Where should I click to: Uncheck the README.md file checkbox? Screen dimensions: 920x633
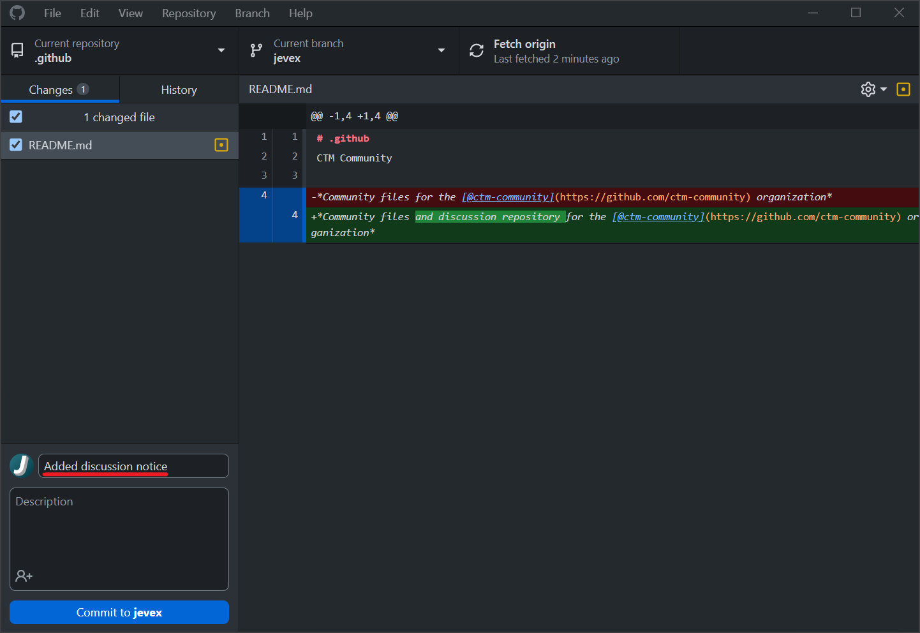tap(16, 145)
